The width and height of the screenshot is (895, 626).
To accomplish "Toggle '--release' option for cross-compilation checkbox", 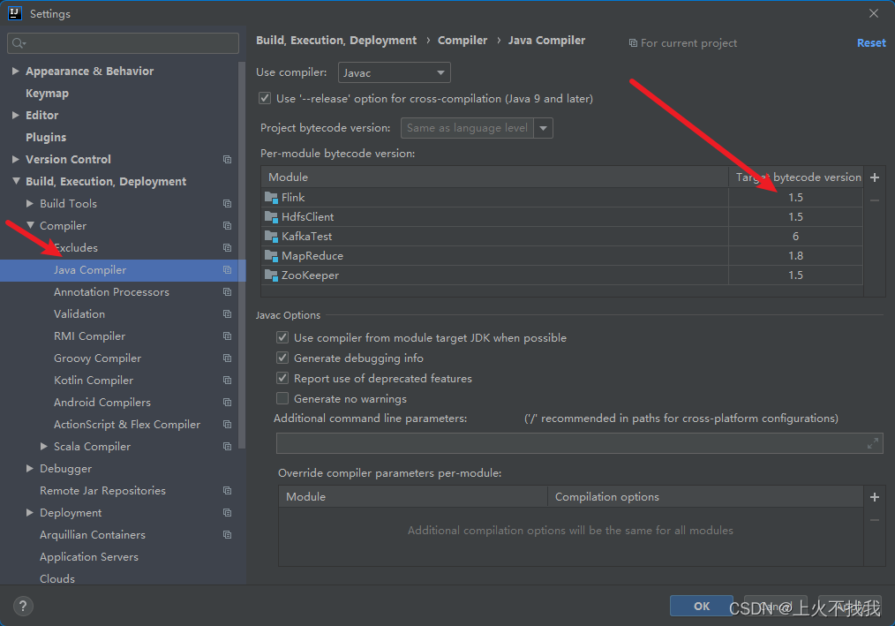I will [265, 98].
